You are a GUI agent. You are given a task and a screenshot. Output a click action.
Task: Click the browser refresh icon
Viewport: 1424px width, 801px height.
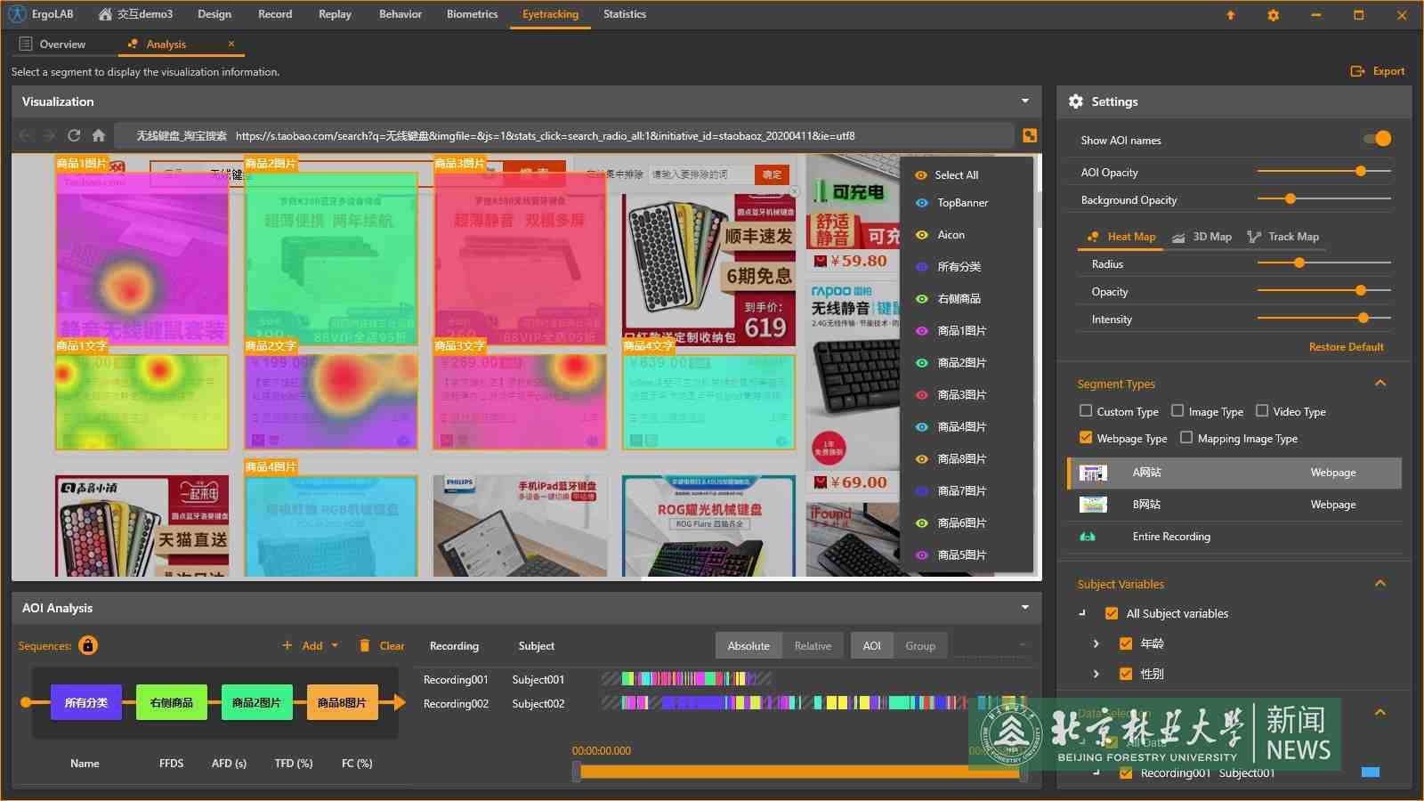(x=74, y=135)
